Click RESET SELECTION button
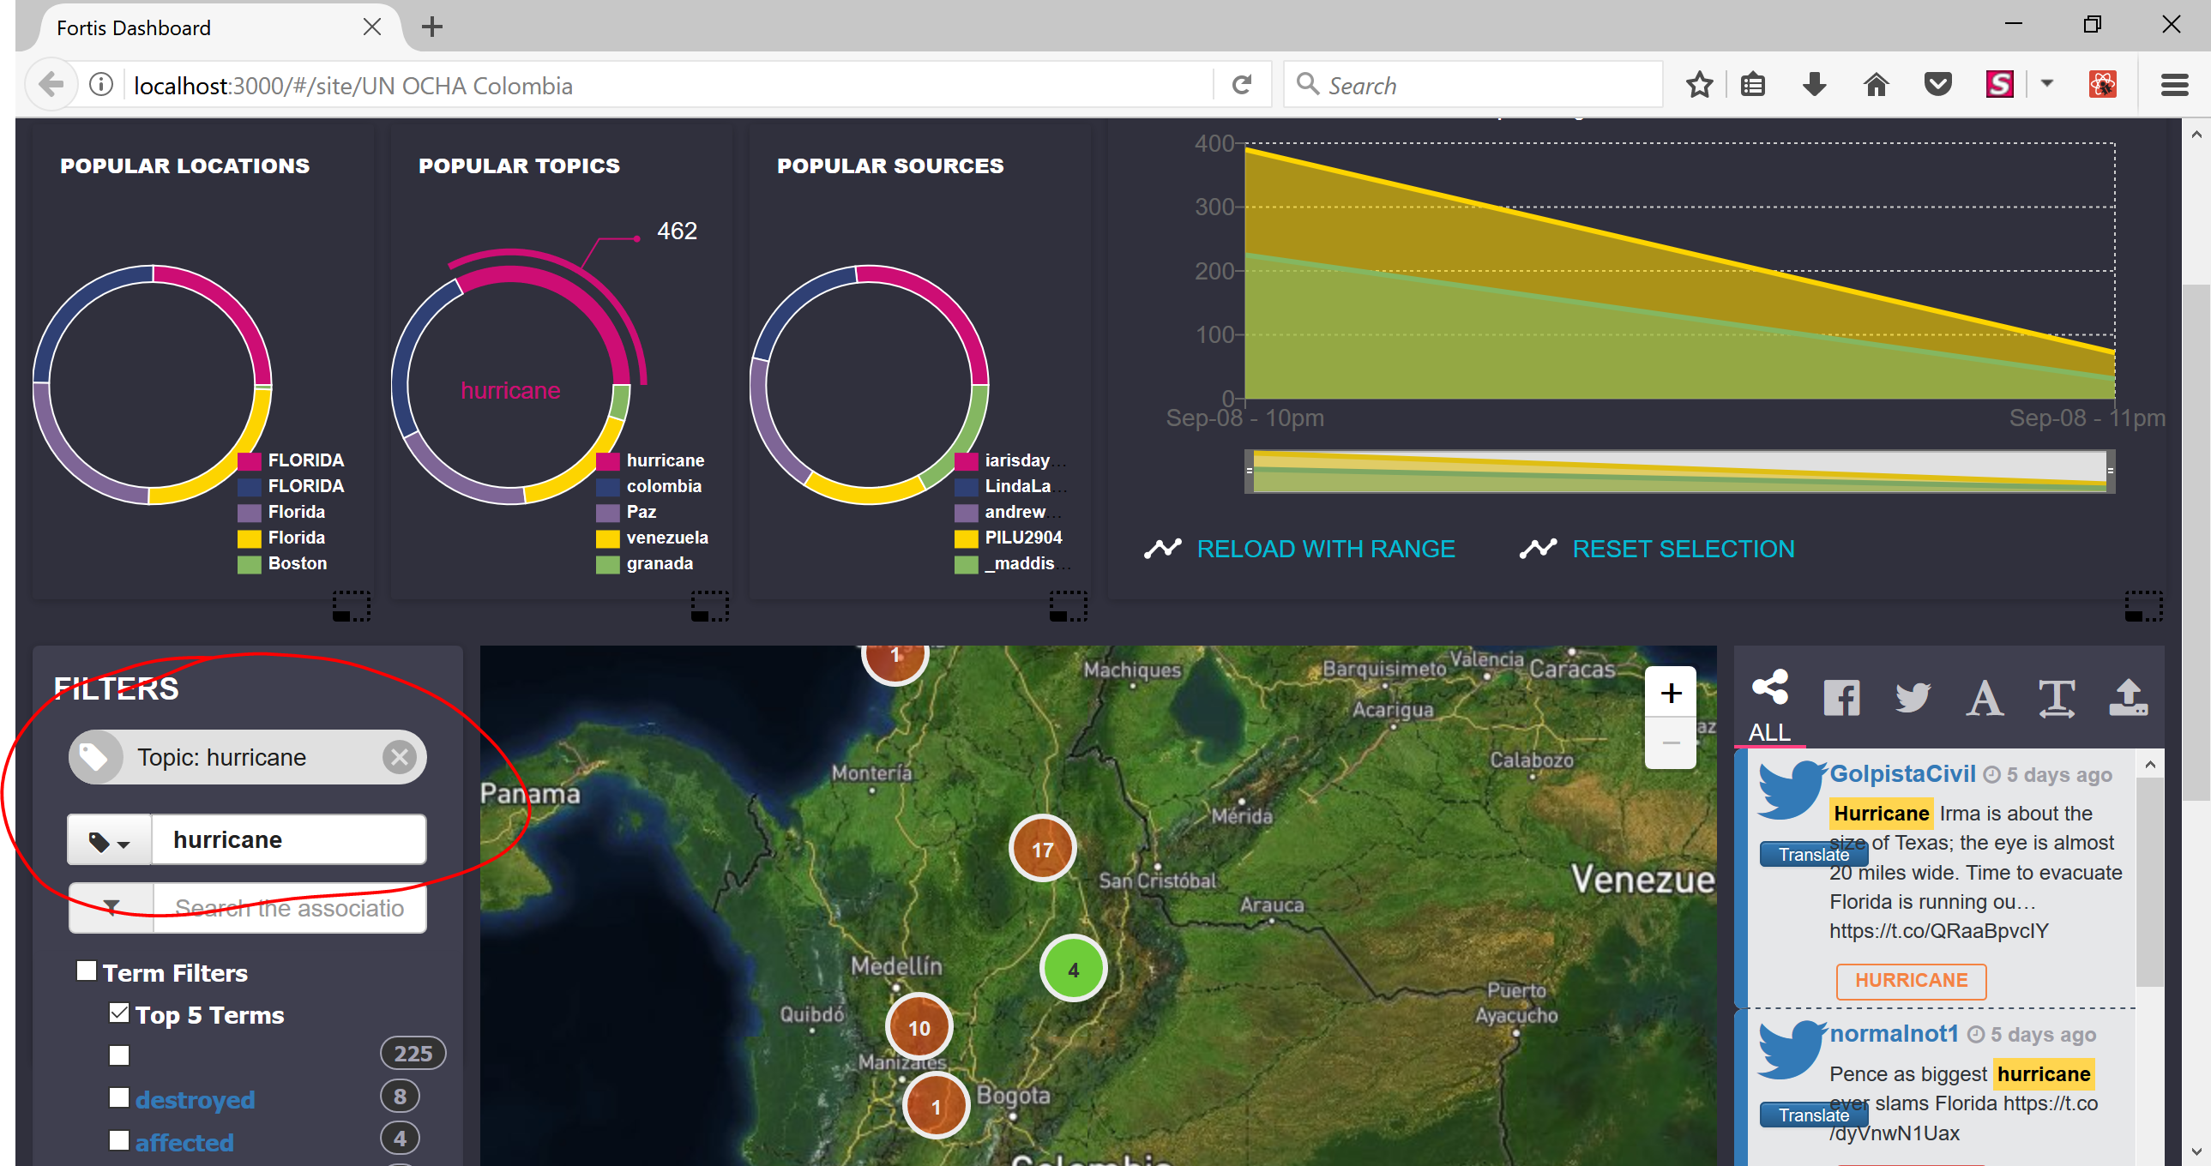 [x=1683, y=549]
